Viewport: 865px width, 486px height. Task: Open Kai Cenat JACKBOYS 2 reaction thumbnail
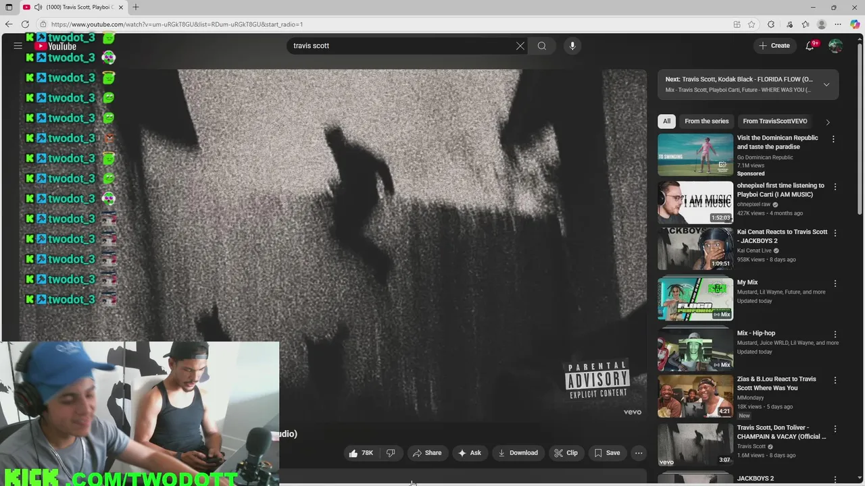pos(695,248)
